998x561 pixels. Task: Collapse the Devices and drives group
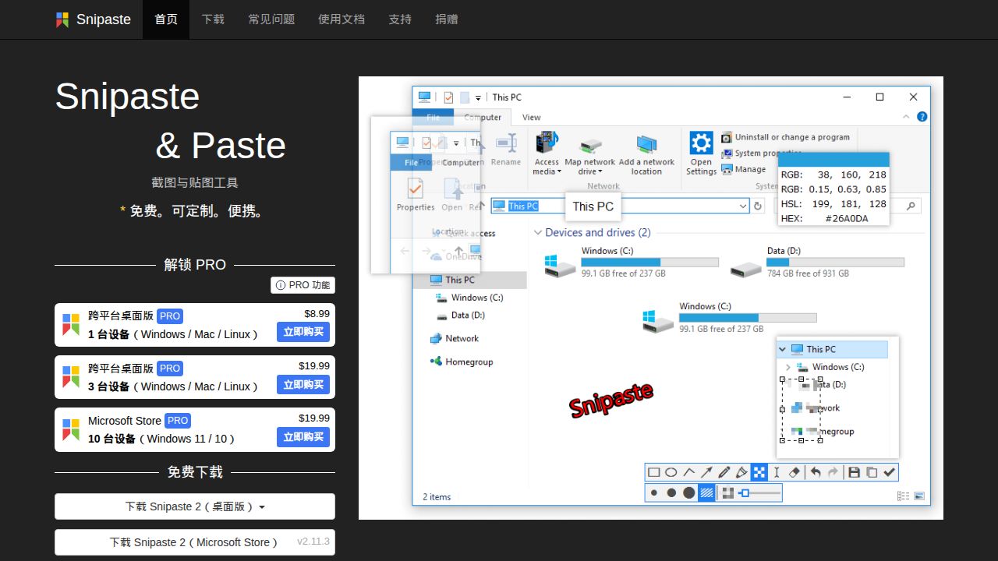[x=538, y=232]
